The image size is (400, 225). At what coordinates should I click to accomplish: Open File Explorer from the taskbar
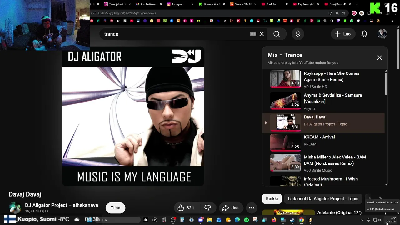pos(210,220)
